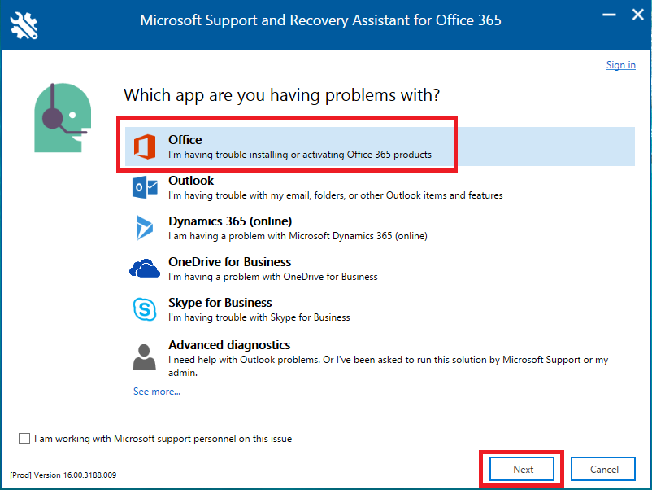
Task: Enable working with Microsoft support personnel checkbox
Action: pyautogui.click(x=24, y=439)
